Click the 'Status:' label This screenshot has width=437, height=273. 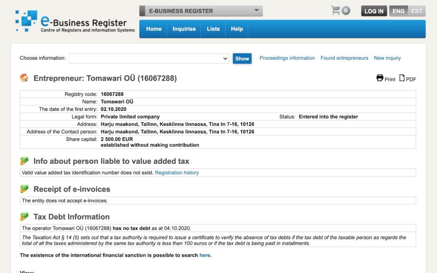(287, 117)
